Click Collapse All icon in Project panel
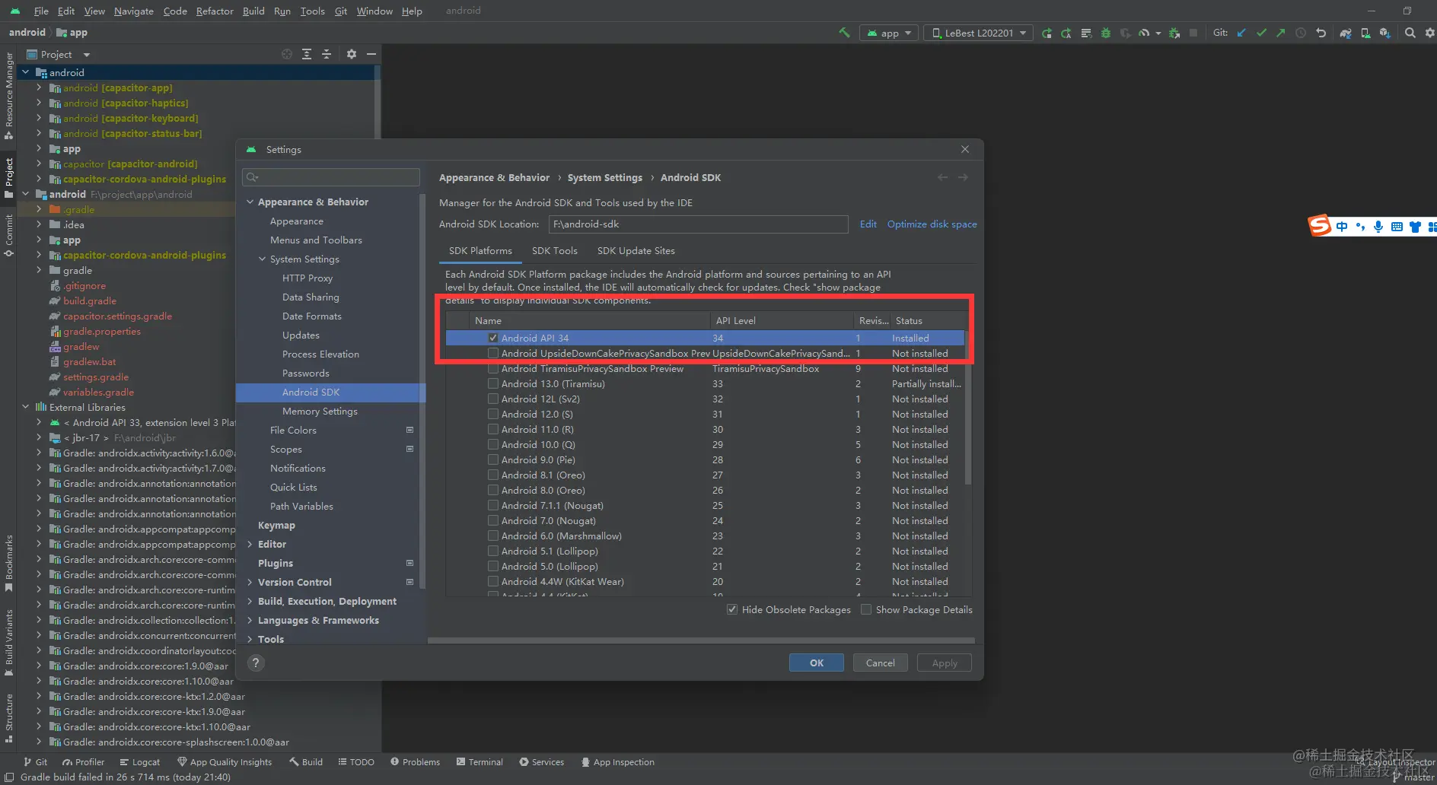 327,54
